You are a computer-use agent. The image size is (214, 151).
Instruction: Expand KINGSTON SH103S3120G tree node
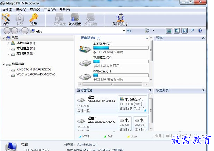9,70
